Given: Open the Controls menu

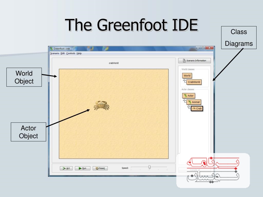Looking at the screenshot, I should click(x=71, y=53).
